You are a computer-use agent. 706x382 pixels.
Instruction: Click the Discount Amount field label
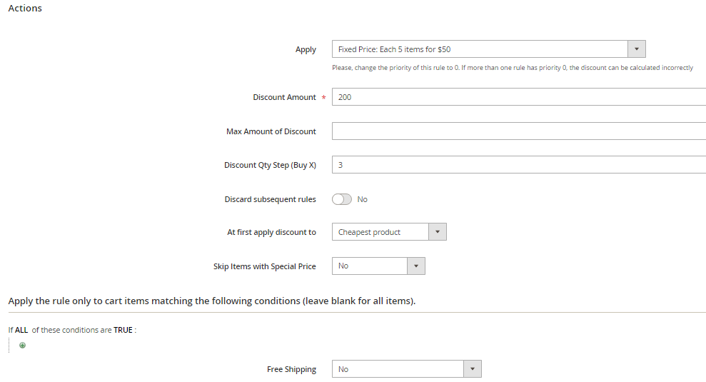pos(284,97)
